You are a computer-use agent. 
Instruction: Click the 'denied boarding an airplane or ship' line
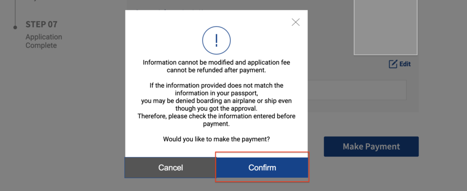[x=216, y=101]
